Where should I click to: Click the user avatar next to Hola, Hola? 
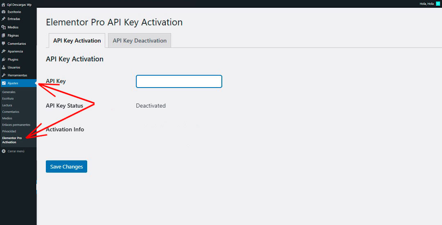pyautogui.click(x=438, y=4)
